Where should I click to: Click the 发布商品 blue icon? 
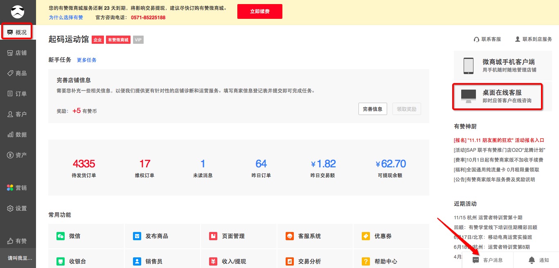pos(137,236)
